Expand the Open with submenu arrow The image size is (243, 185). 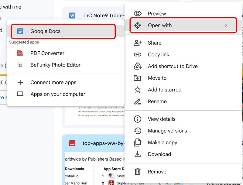tap(226, 26)
